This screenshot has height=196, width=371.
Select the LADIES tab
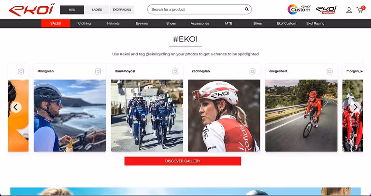click(x=97, y=10)
